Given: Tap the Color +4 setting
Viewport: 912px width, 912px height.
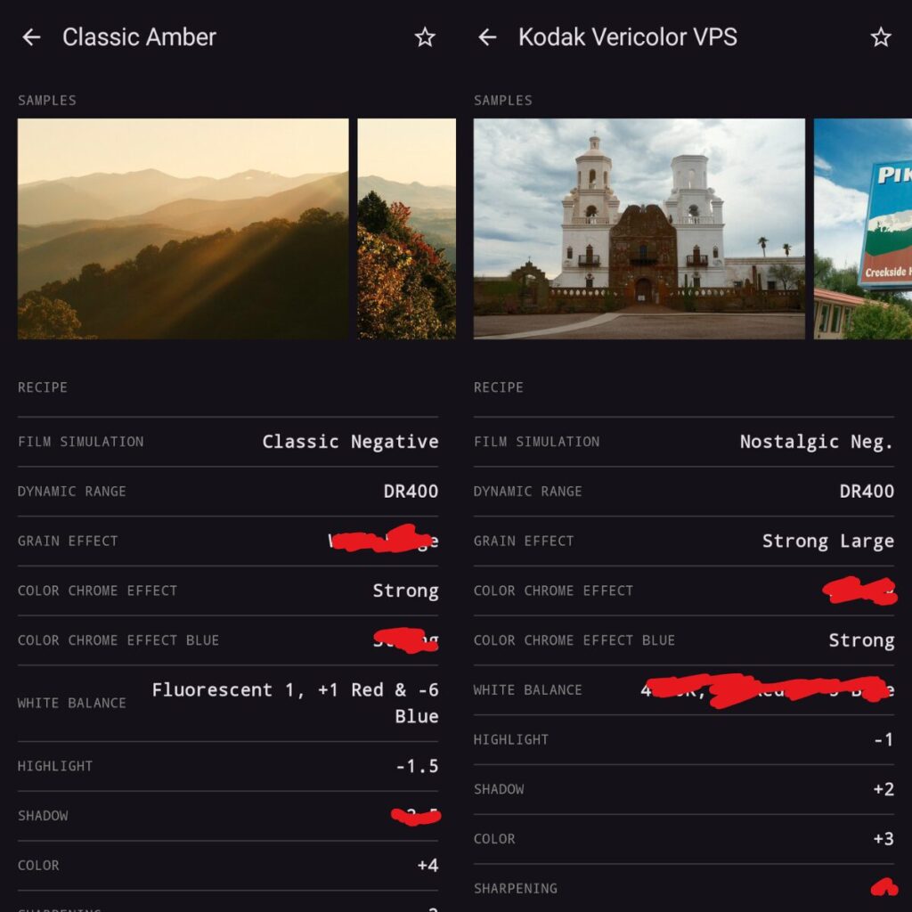Looking at the screenshot, I should (427, 866).
